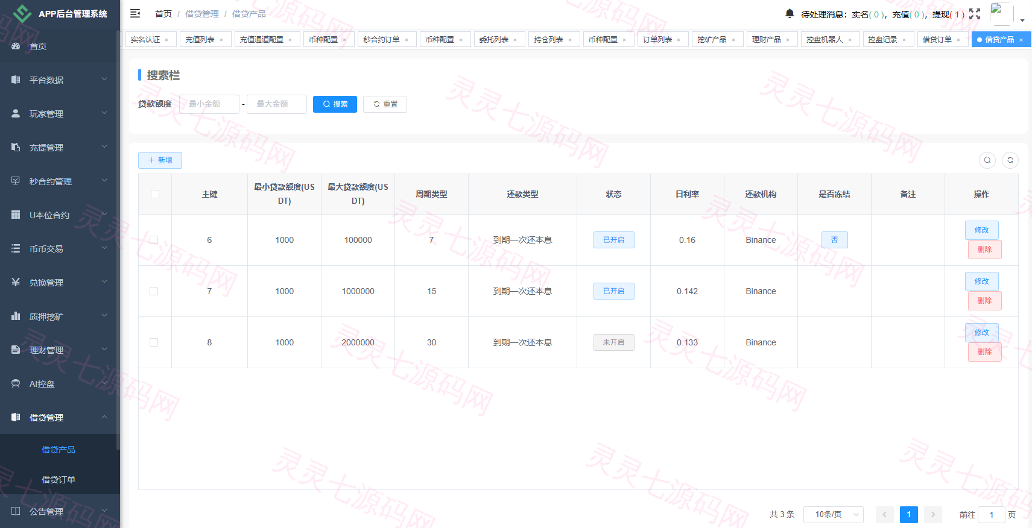Toggle fullscreen mode icon

(x=975, y=14)
